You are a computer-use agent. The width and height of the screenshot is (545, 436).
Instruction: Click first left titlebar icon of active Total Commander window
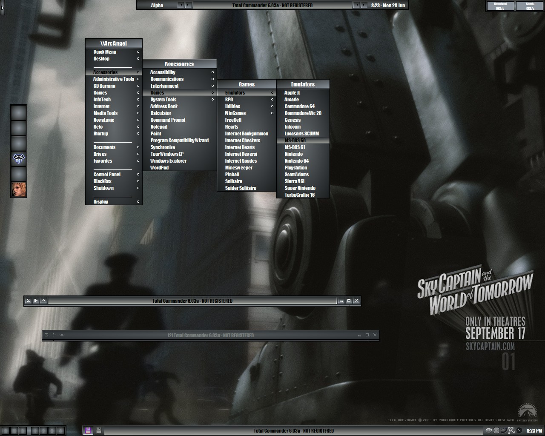coord(28,301)
